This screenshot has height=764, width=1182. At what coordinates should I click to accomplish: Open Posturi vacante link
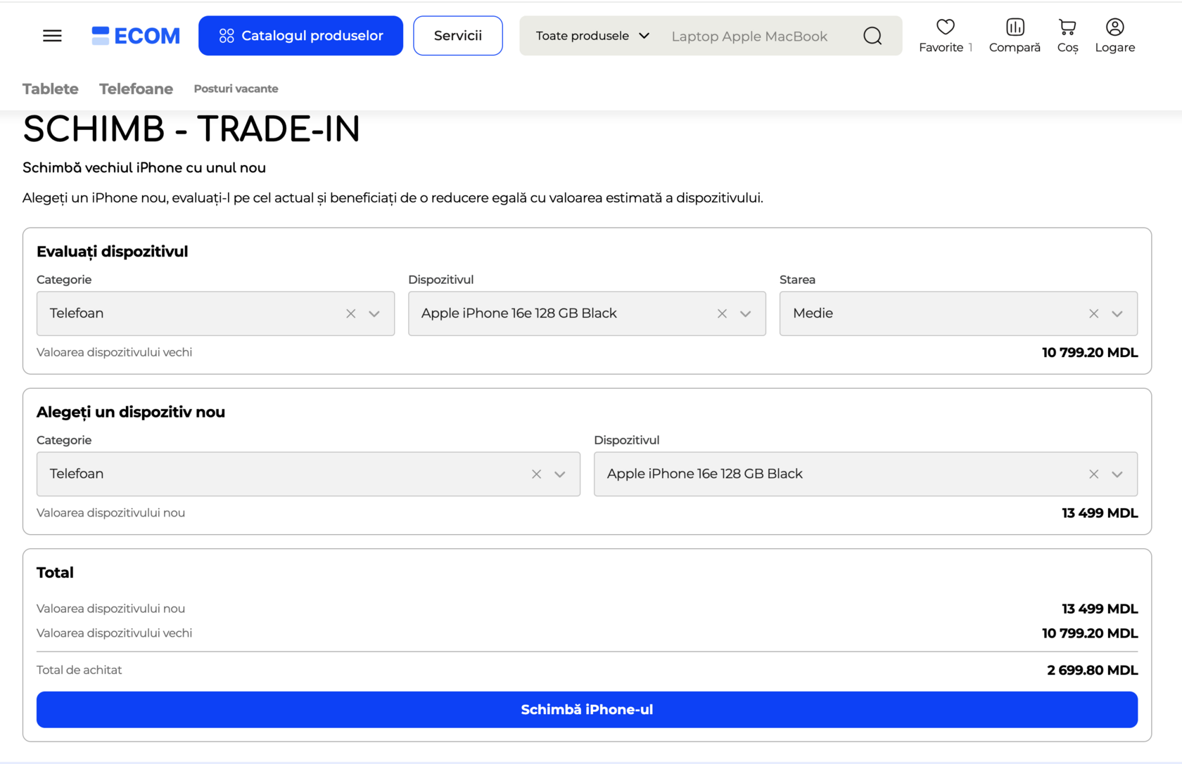tap(236, 89)
